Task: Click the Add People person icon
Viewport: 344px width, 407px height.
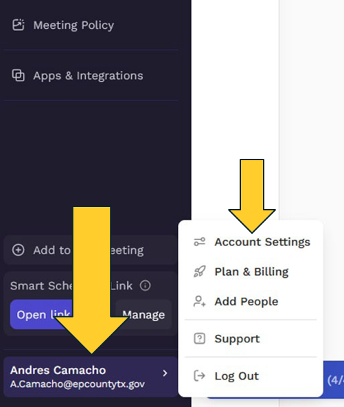Action: pyautogui.click(x=200, y=301)
